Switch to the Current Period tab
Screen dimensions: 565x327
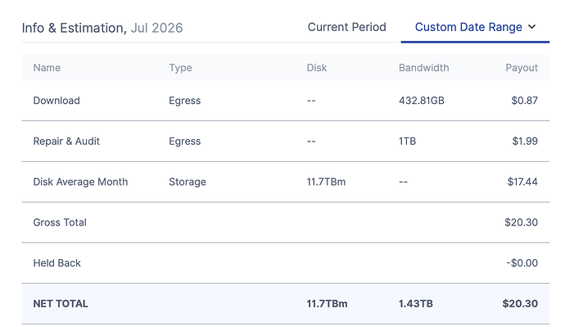[x=346, y=27]
